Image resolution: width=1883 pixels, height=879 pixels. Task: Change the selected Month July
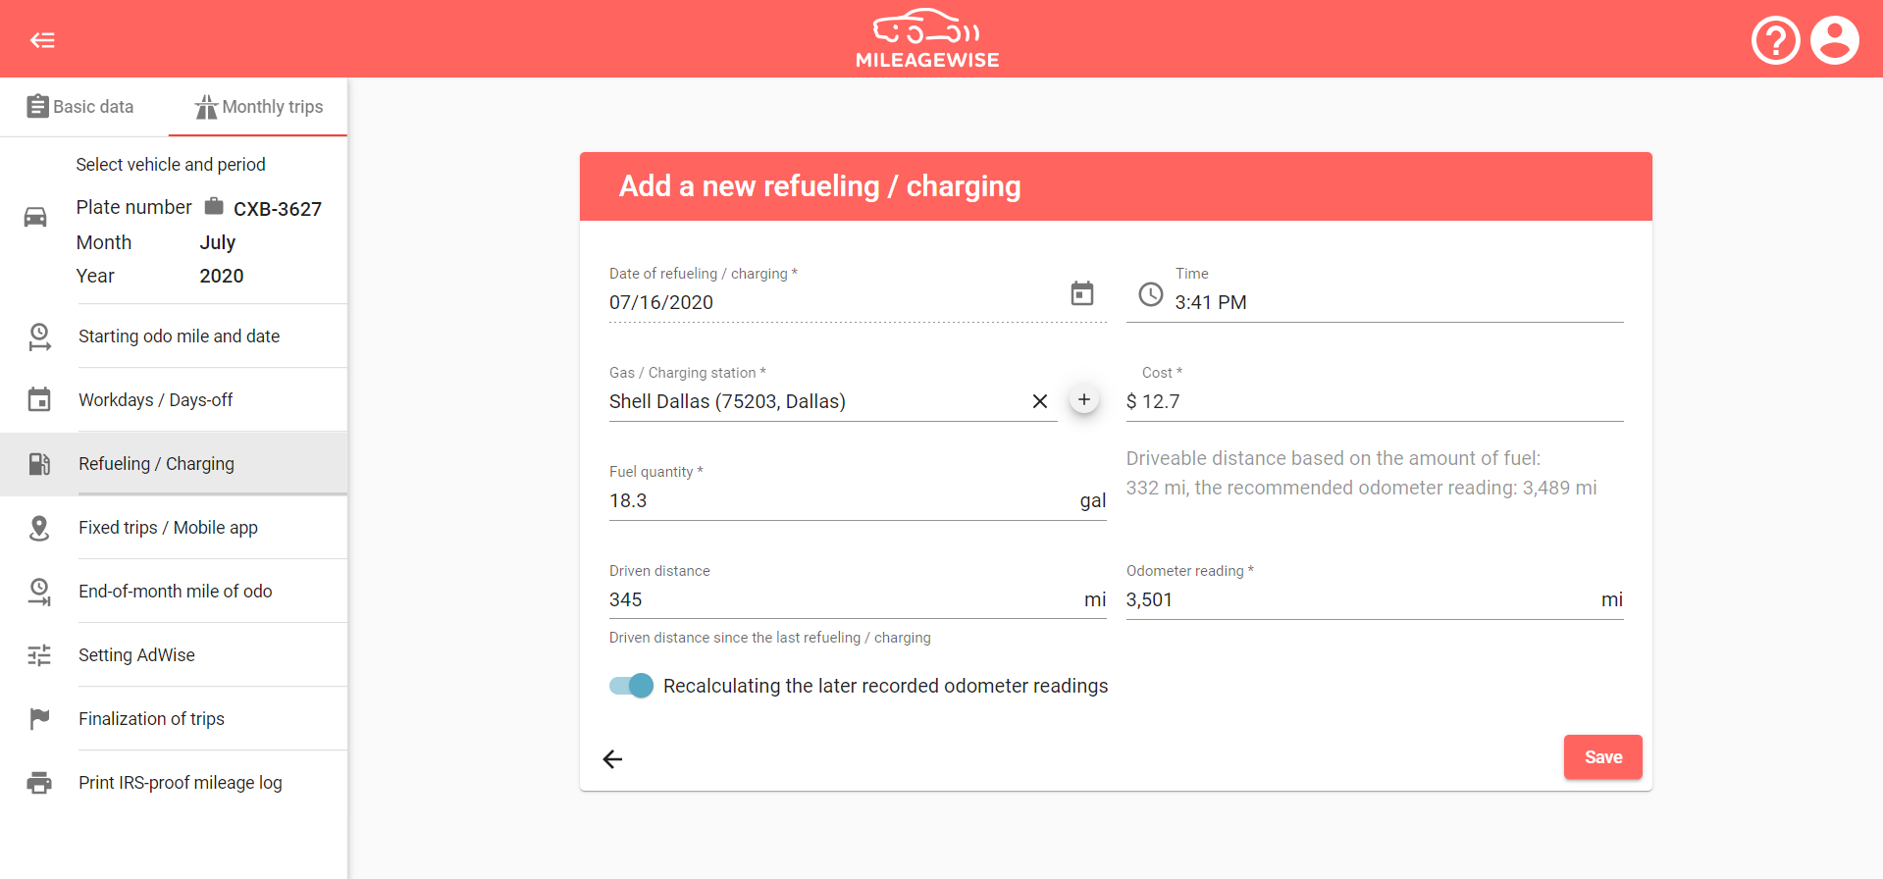click(x=218, y=242)
